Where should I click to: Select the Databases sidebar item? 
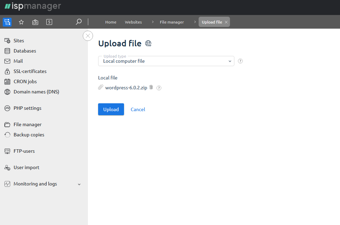25,51
